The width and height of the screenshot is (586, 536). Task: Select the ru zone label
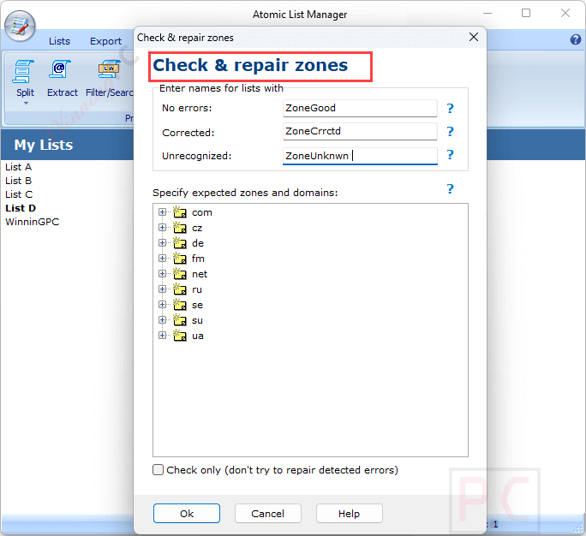pyautogui.click(x=197, y=290)
